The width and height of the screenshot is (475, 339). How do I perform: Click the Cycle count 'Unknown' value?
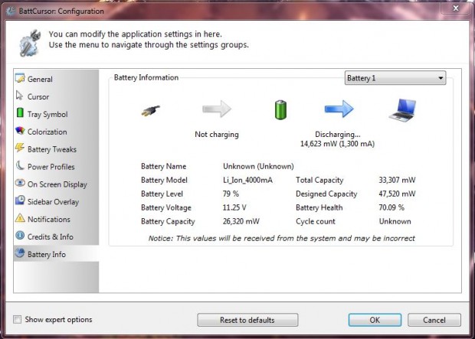point(395,222)
